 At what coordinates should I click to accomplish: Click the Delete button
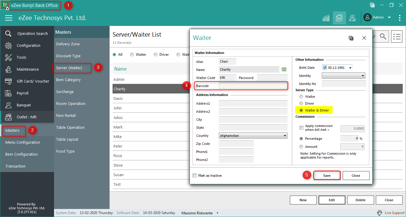click(360, 200)
